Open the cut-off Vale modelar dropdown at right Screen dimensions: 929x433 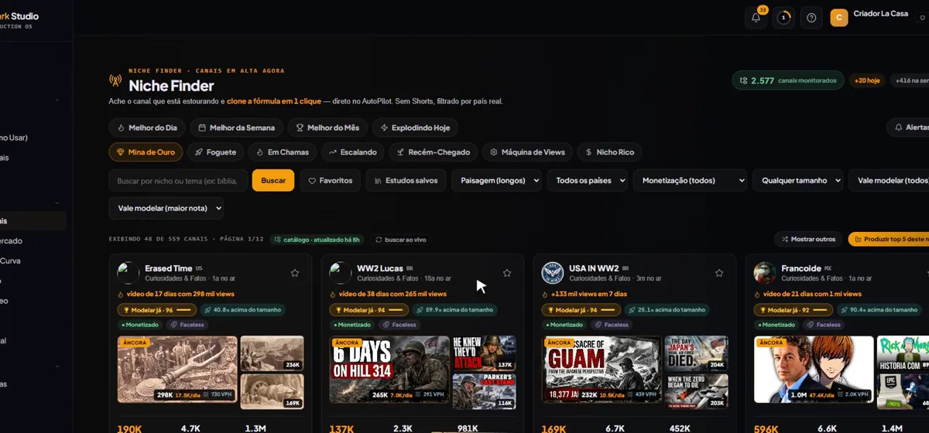[889, 180]
